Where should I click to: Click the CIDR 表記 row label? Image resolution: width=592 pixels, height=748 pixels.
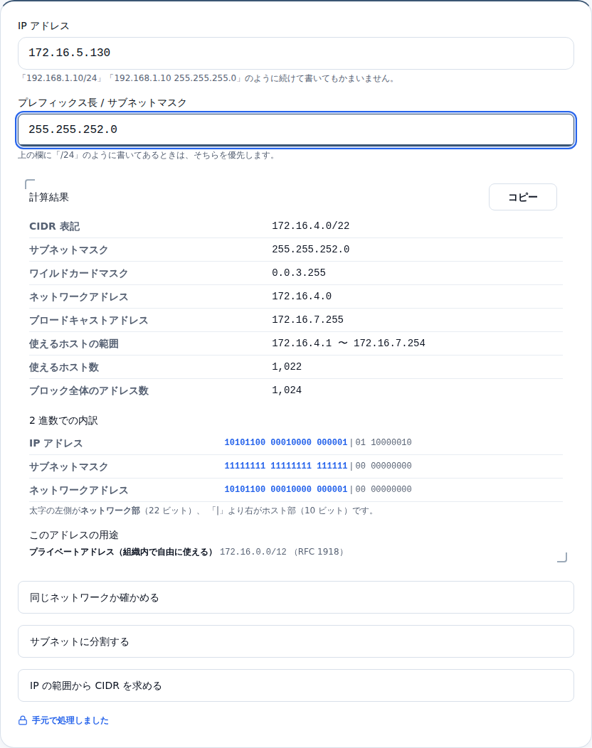pyautogui.click(x=54, y=226)
